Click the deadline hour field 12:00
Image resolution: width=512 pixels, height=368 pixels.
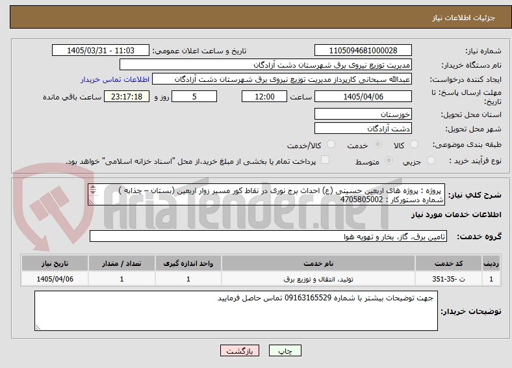pyautogui.click(x=264, y=96)
